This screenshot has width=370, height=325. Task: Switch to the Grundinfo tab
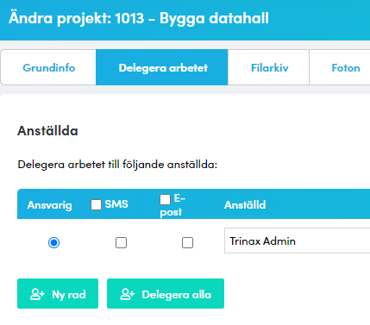49,68
